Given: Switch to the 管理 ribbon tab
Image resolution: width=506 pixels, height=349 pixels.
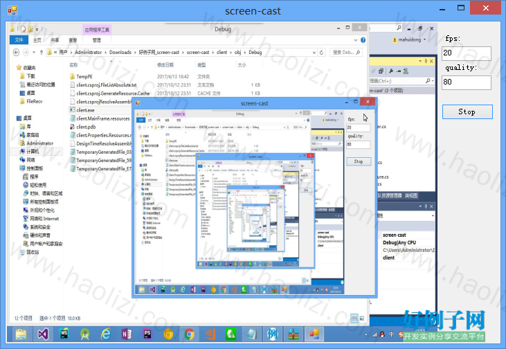Looking at the screenshot, I should [96, 40].
